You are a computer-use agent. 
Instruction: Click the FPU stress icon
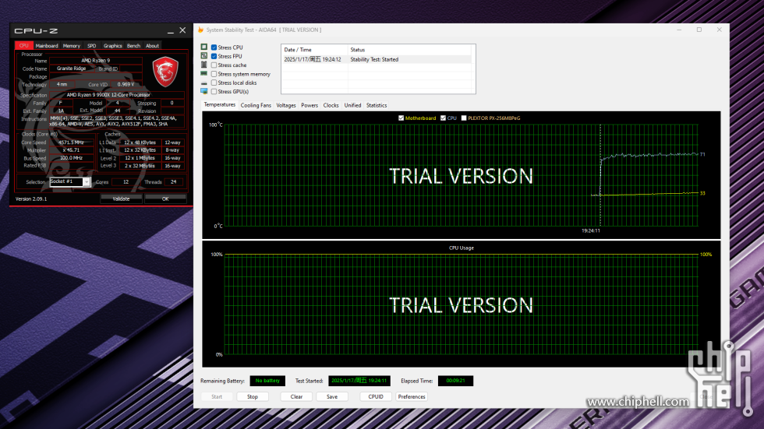[x=204, y=56]
